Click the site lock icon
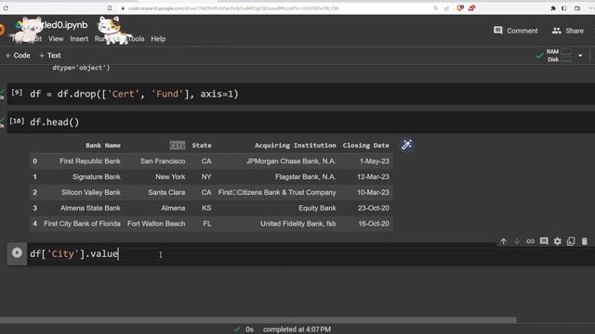 (x=123, y=8)
